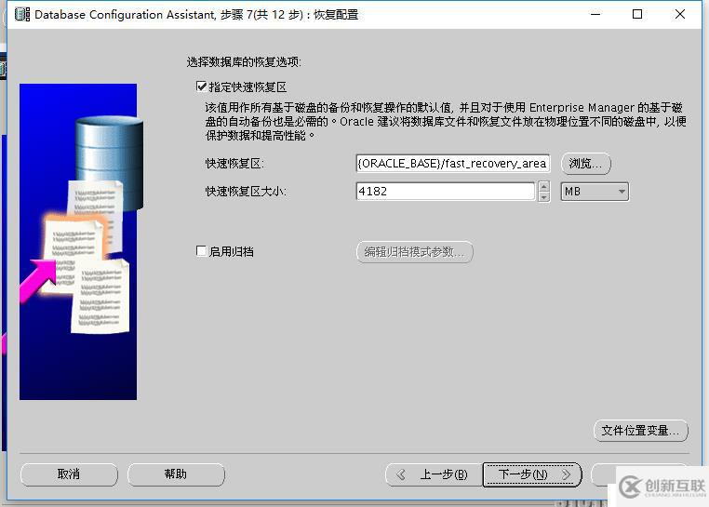Click the 编辑归档模式参数... button
The image size is (709, 507).
click(x=415, y=252)
